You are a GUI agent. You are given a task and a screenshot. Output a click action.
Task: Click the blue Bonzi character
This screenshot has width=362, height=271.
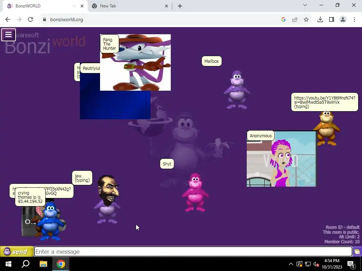(50, 222)
